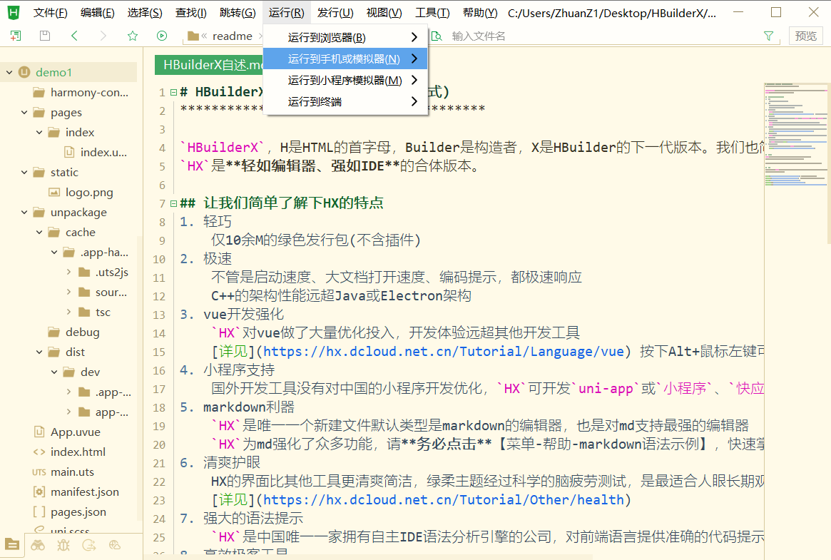Open the Tutorial/Other/health link on line 23
Image resolution: width=831 pixels, height=560 pixels.
(444, 499)
